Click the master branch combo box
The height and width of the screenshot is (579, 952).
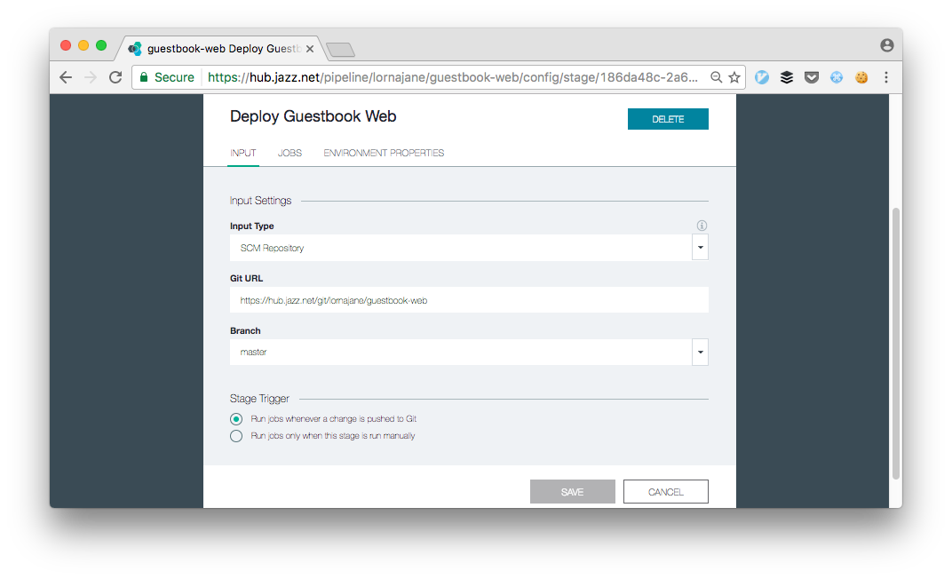[469, 352]
